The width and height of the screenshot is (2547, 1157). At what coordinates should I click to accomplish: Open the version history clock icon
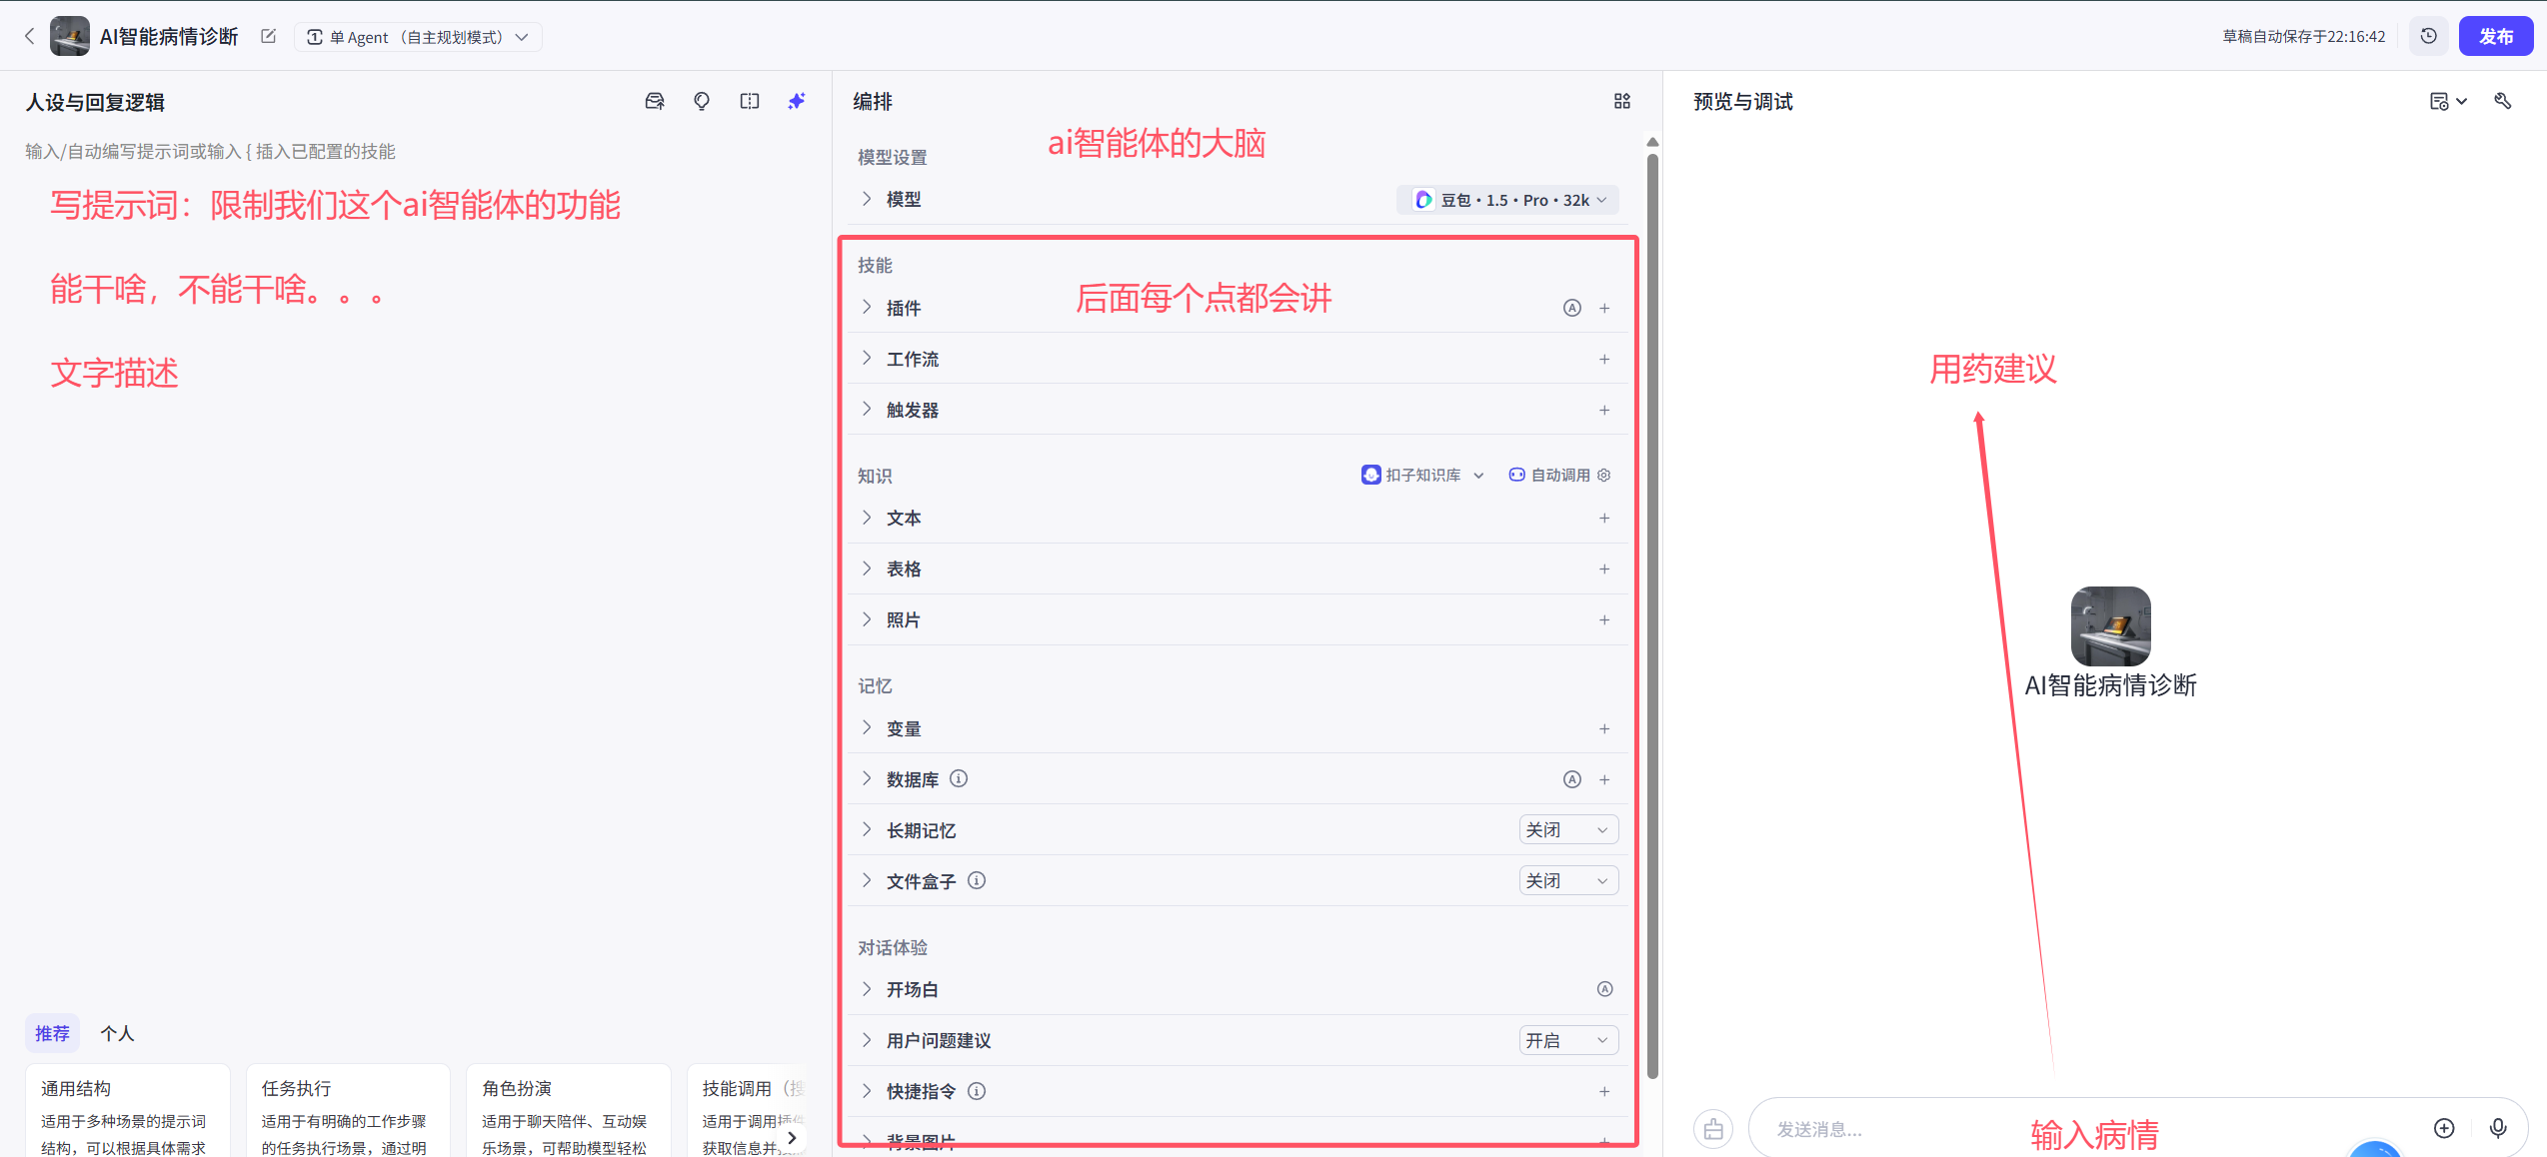[2429, 36]
